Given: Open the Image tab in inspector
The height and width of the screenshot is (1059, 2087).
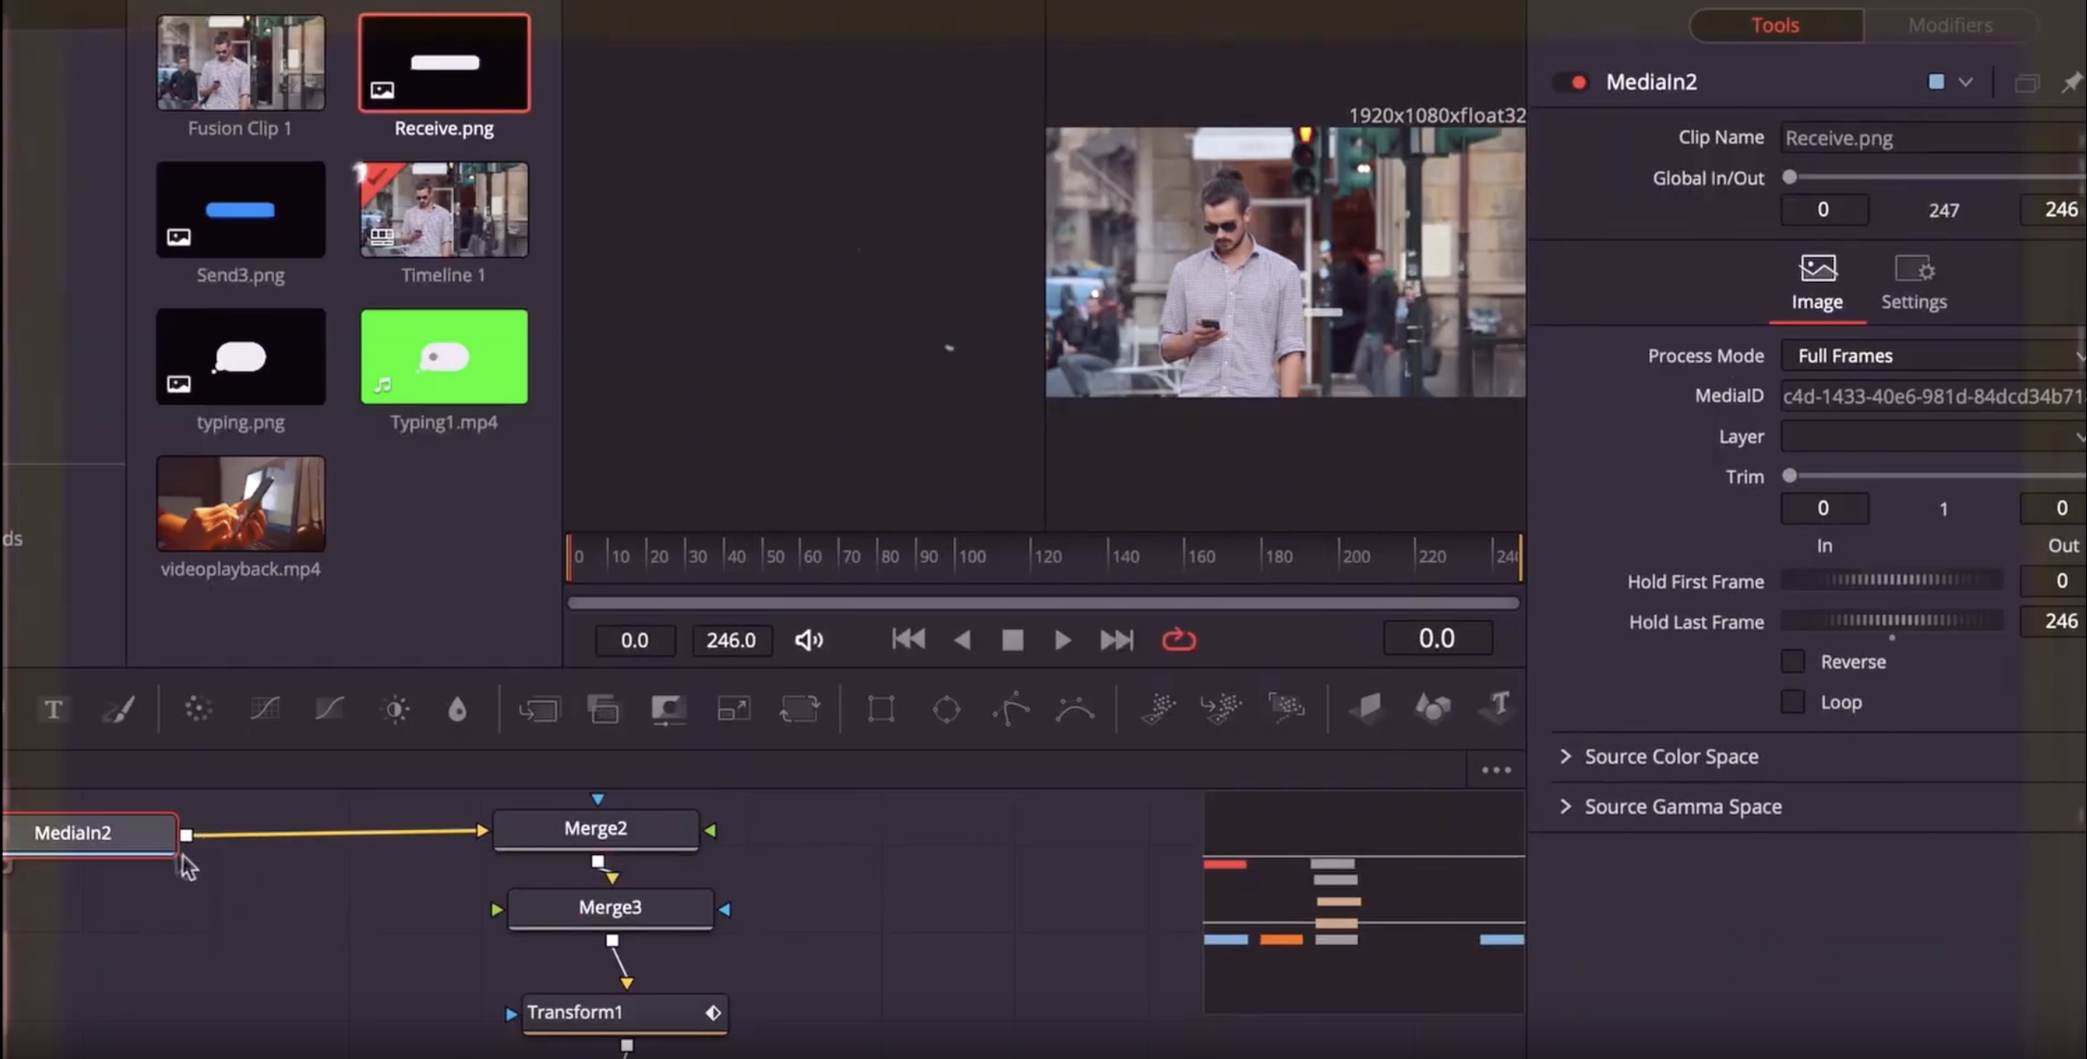Looking at the screenshot, I should click(1817, 284).
